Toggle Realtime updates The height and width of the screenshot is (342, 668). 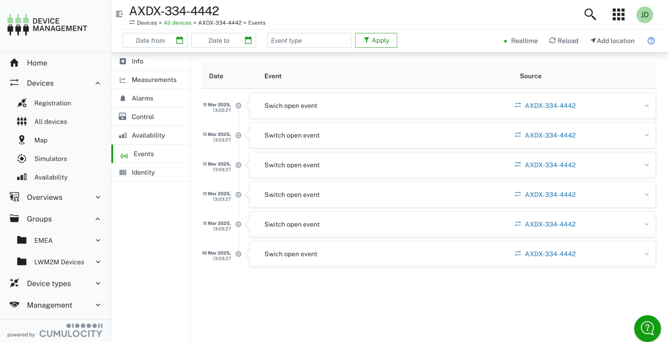point(520,41)
